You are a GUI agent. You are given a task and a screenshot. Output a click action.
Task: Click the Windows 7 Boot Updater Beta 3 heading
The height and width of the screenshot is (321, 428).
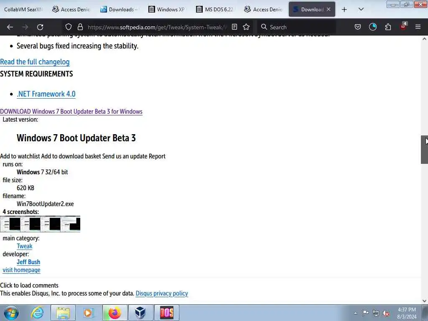76,138
